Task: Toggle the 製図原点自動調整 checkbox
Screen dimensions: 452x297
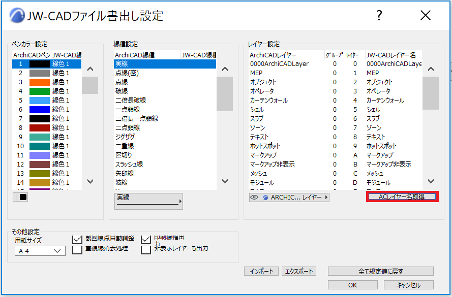Action: click(77, 239)
